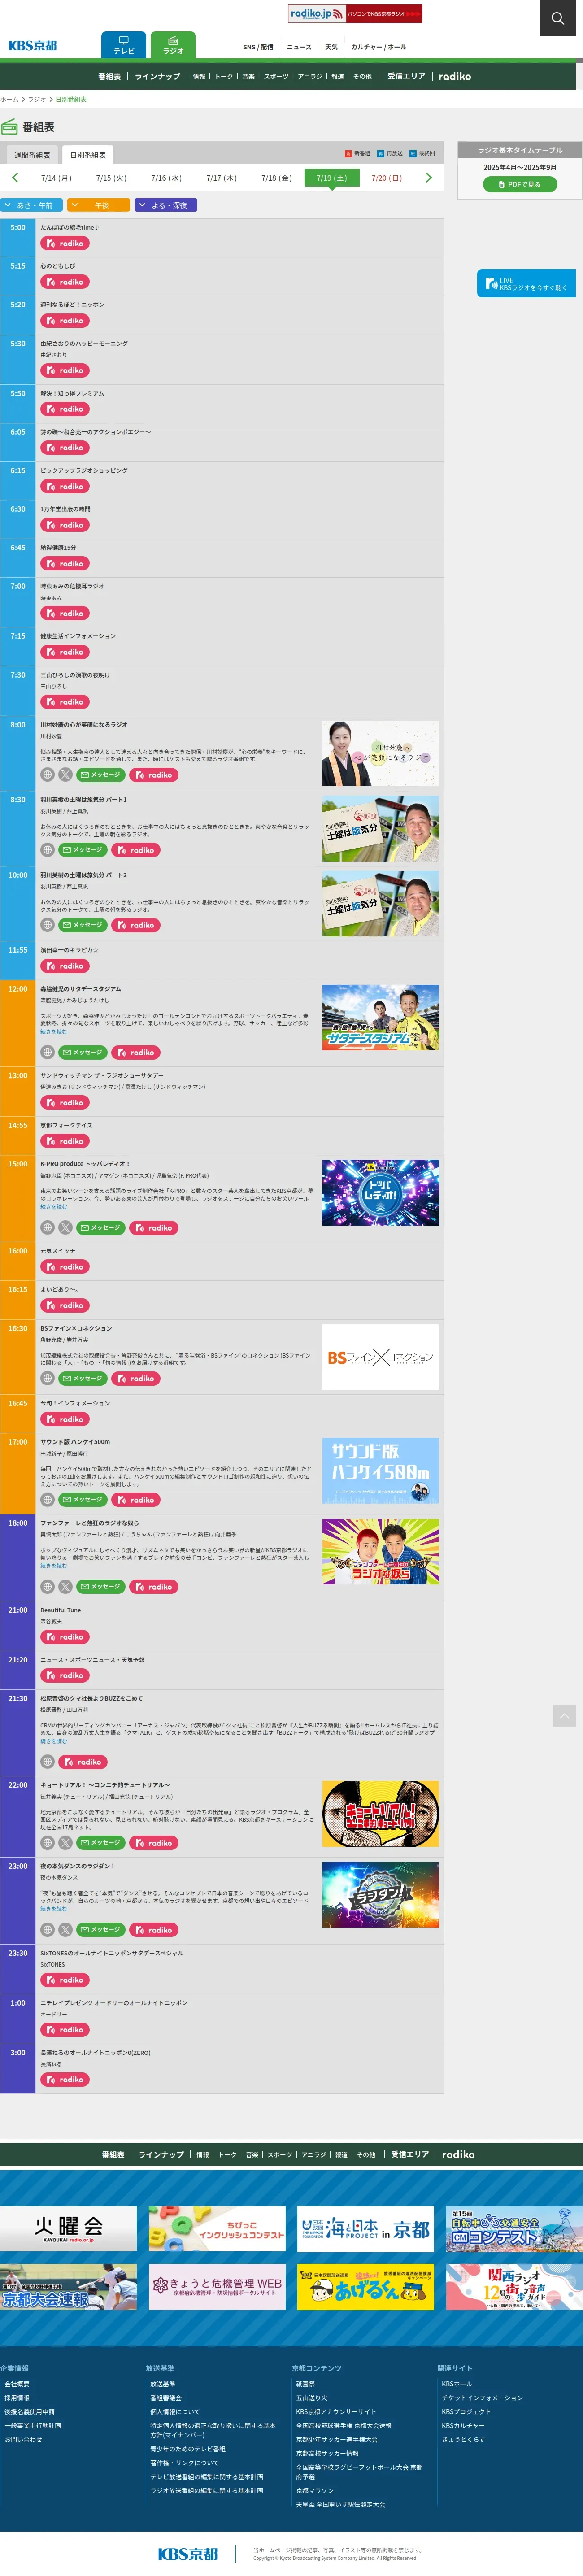Expand 続きを読む for サタデースタジアム
The height and width of the screenshot is (2576, 583).
click(x=53, y=1032)
